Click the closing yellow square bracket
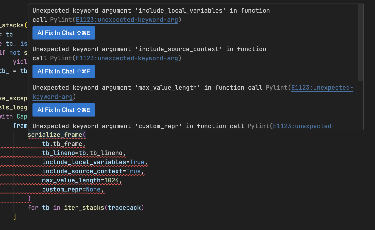 15,217
